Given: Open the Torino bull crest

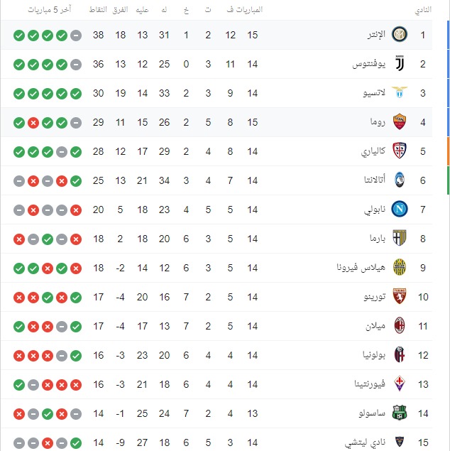Looking at the screenshot, I should click(400, 297).
